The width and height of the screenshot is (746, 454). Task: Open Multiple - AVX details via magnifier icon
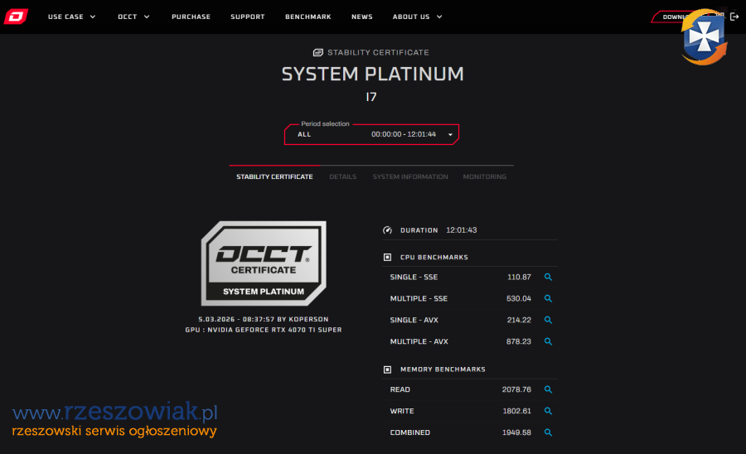click(548, 342)
